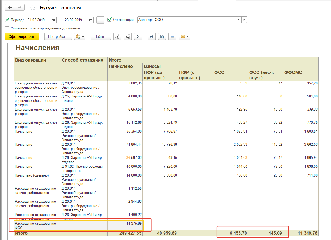Open the Организация dropdown list
Viewport: 331px width, 240px height.
(x=238, y=20)
